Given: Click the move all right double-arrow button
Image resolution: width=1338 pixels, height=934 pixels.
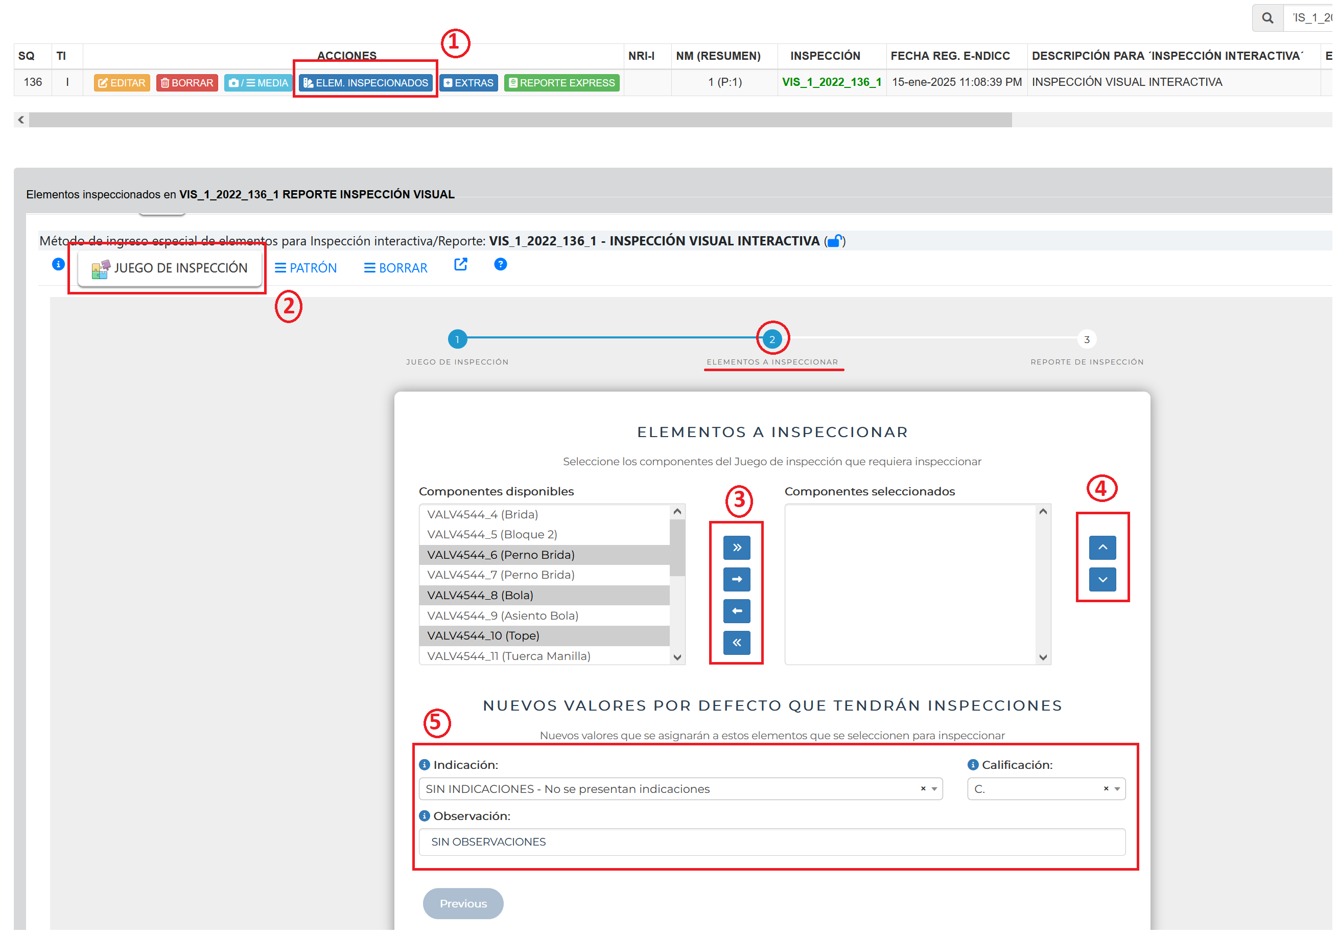Looking at the screenshot, I should 737,548.
